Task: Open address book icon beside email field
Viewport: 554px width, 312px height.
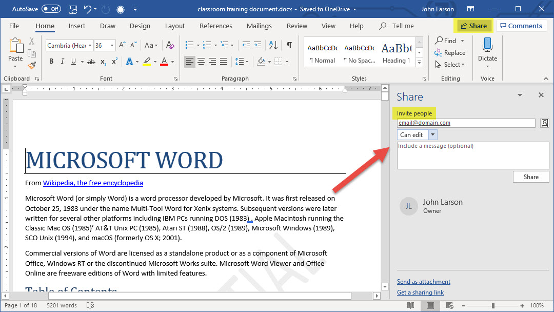Action: coord(545,123)
